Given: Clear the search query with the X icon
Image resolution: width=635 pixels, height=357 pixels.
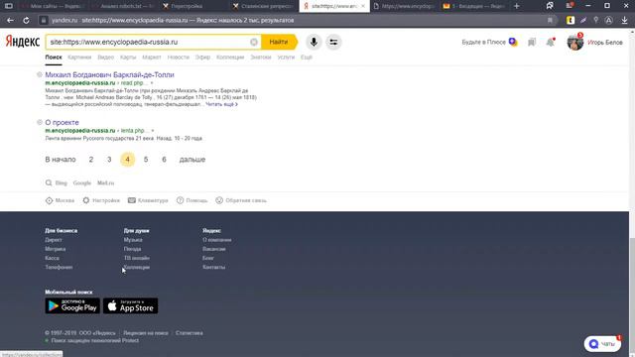Looking at the screenshot, I should pos(254,42).
